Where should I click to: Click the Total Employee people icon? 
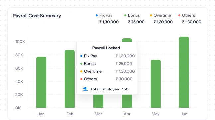85,89
